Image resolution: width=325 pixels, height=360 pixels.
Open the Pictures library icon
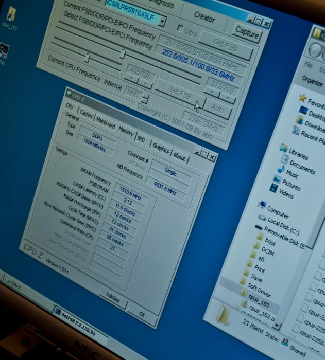click(277, 179)
